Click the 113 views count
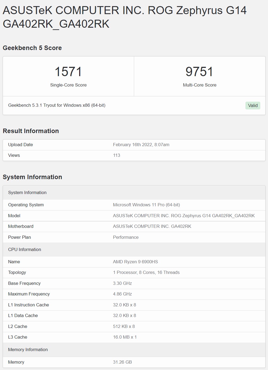The width and height of the screenshot is (268, 370). (x=117, y=155)
